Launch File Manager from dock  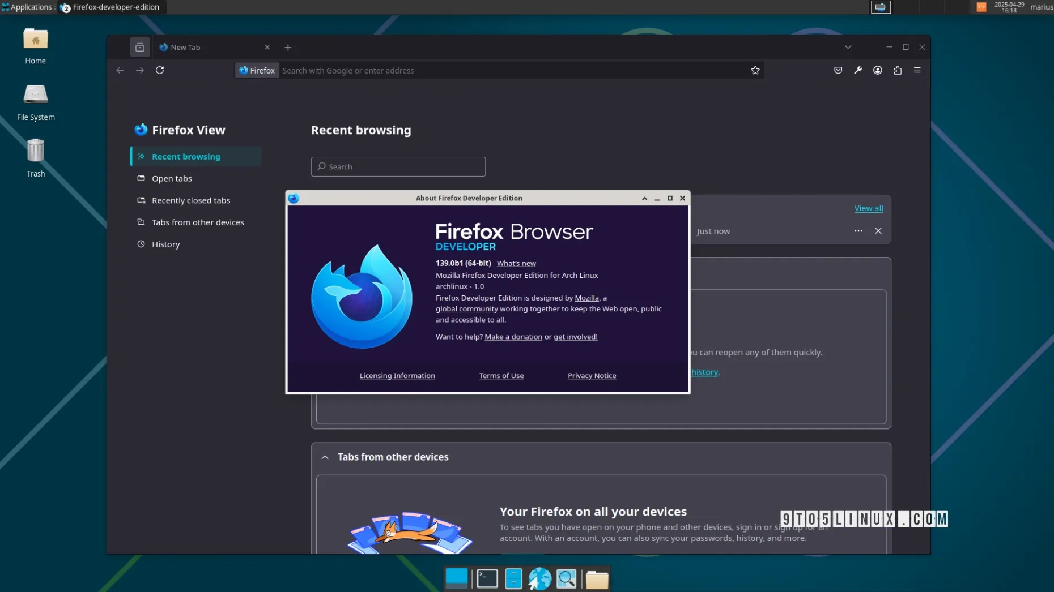pos(513,578)
